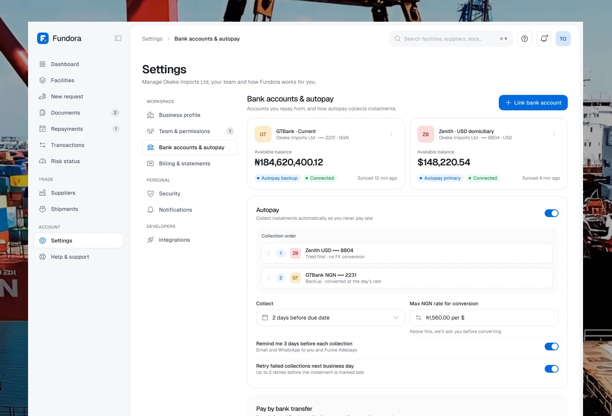Image resolution: width=612 pixels, height=416 pixels.
Task: Open Suppliers under Trade
Action: 79,193
